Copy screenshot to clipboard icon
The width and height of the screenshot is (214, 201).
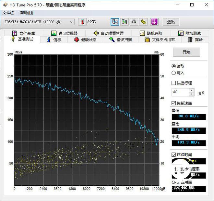(124, 22)
